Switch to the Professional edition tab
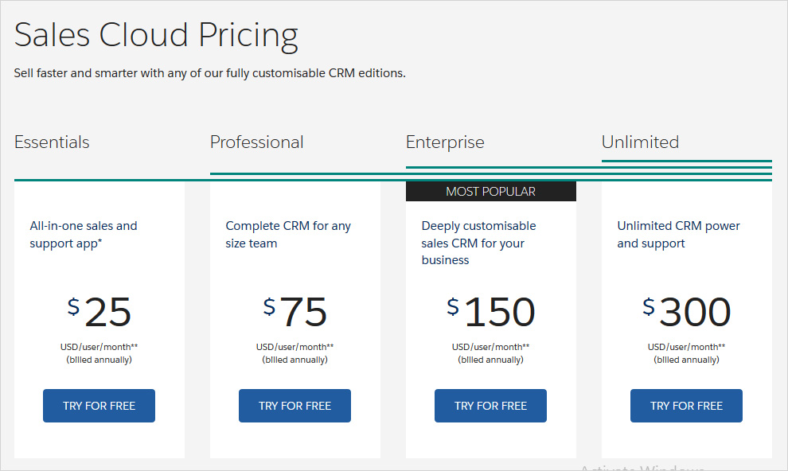 (256, 142)
